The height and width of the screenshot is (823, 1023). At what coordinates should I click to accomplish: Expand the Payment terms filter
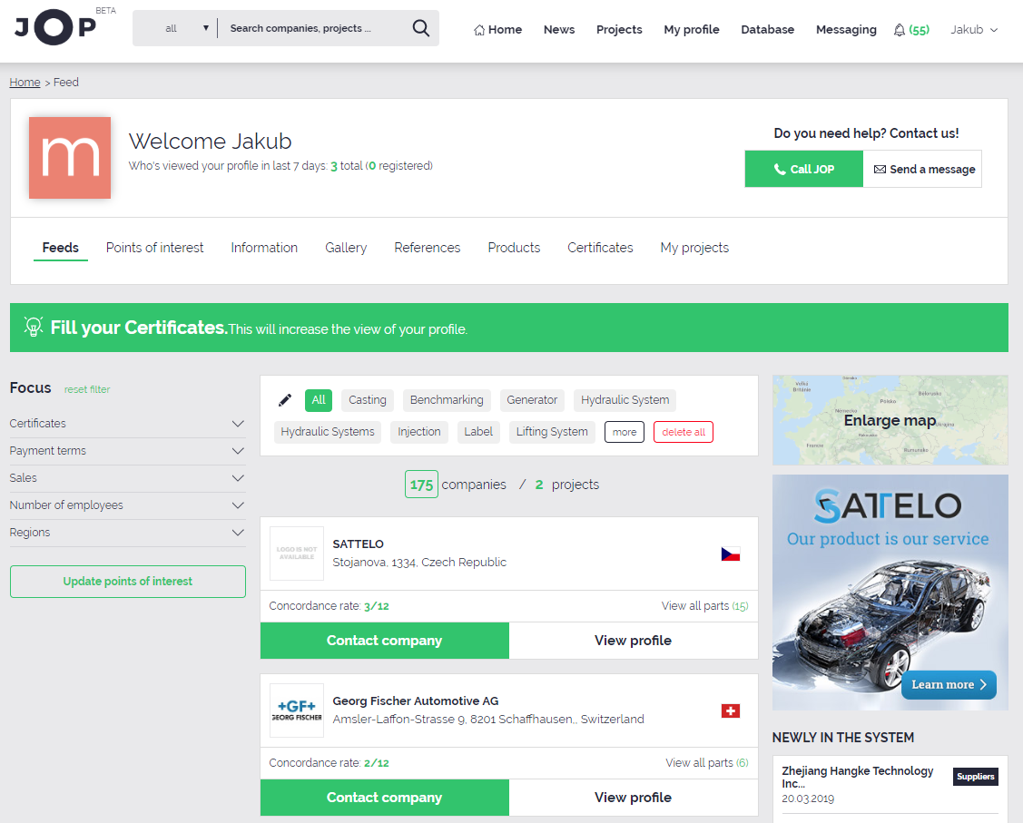(x=128, y=451)
